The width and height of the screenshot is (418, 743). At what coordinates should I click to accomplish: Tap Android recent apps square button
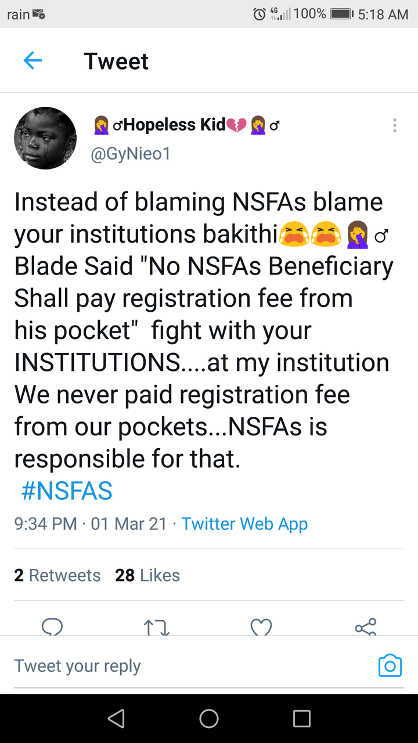pyautogui.click(x=302, y=719)
